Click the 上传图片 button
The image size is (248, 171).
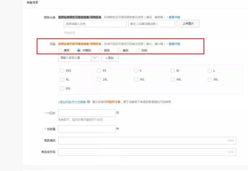point(188,24)
